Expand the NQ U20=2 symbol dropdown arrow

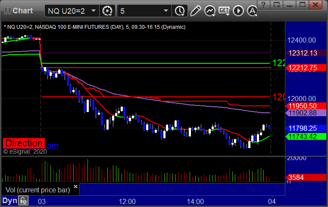tap(94, 10)
